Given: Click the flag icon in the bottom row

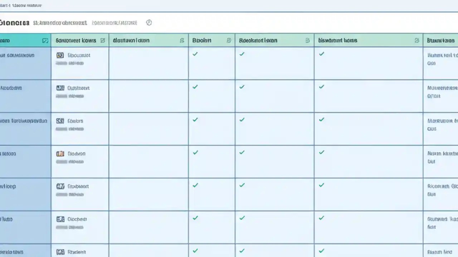Looking at the screenshot, I should pyautogui.click(x=60, y=252).
